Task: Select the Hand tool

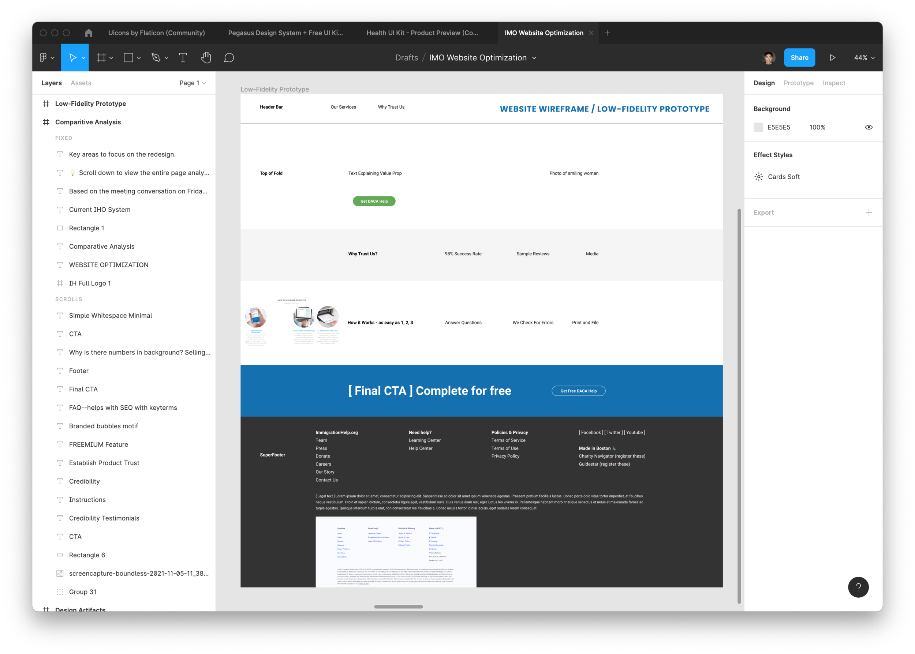Action: 206,57
